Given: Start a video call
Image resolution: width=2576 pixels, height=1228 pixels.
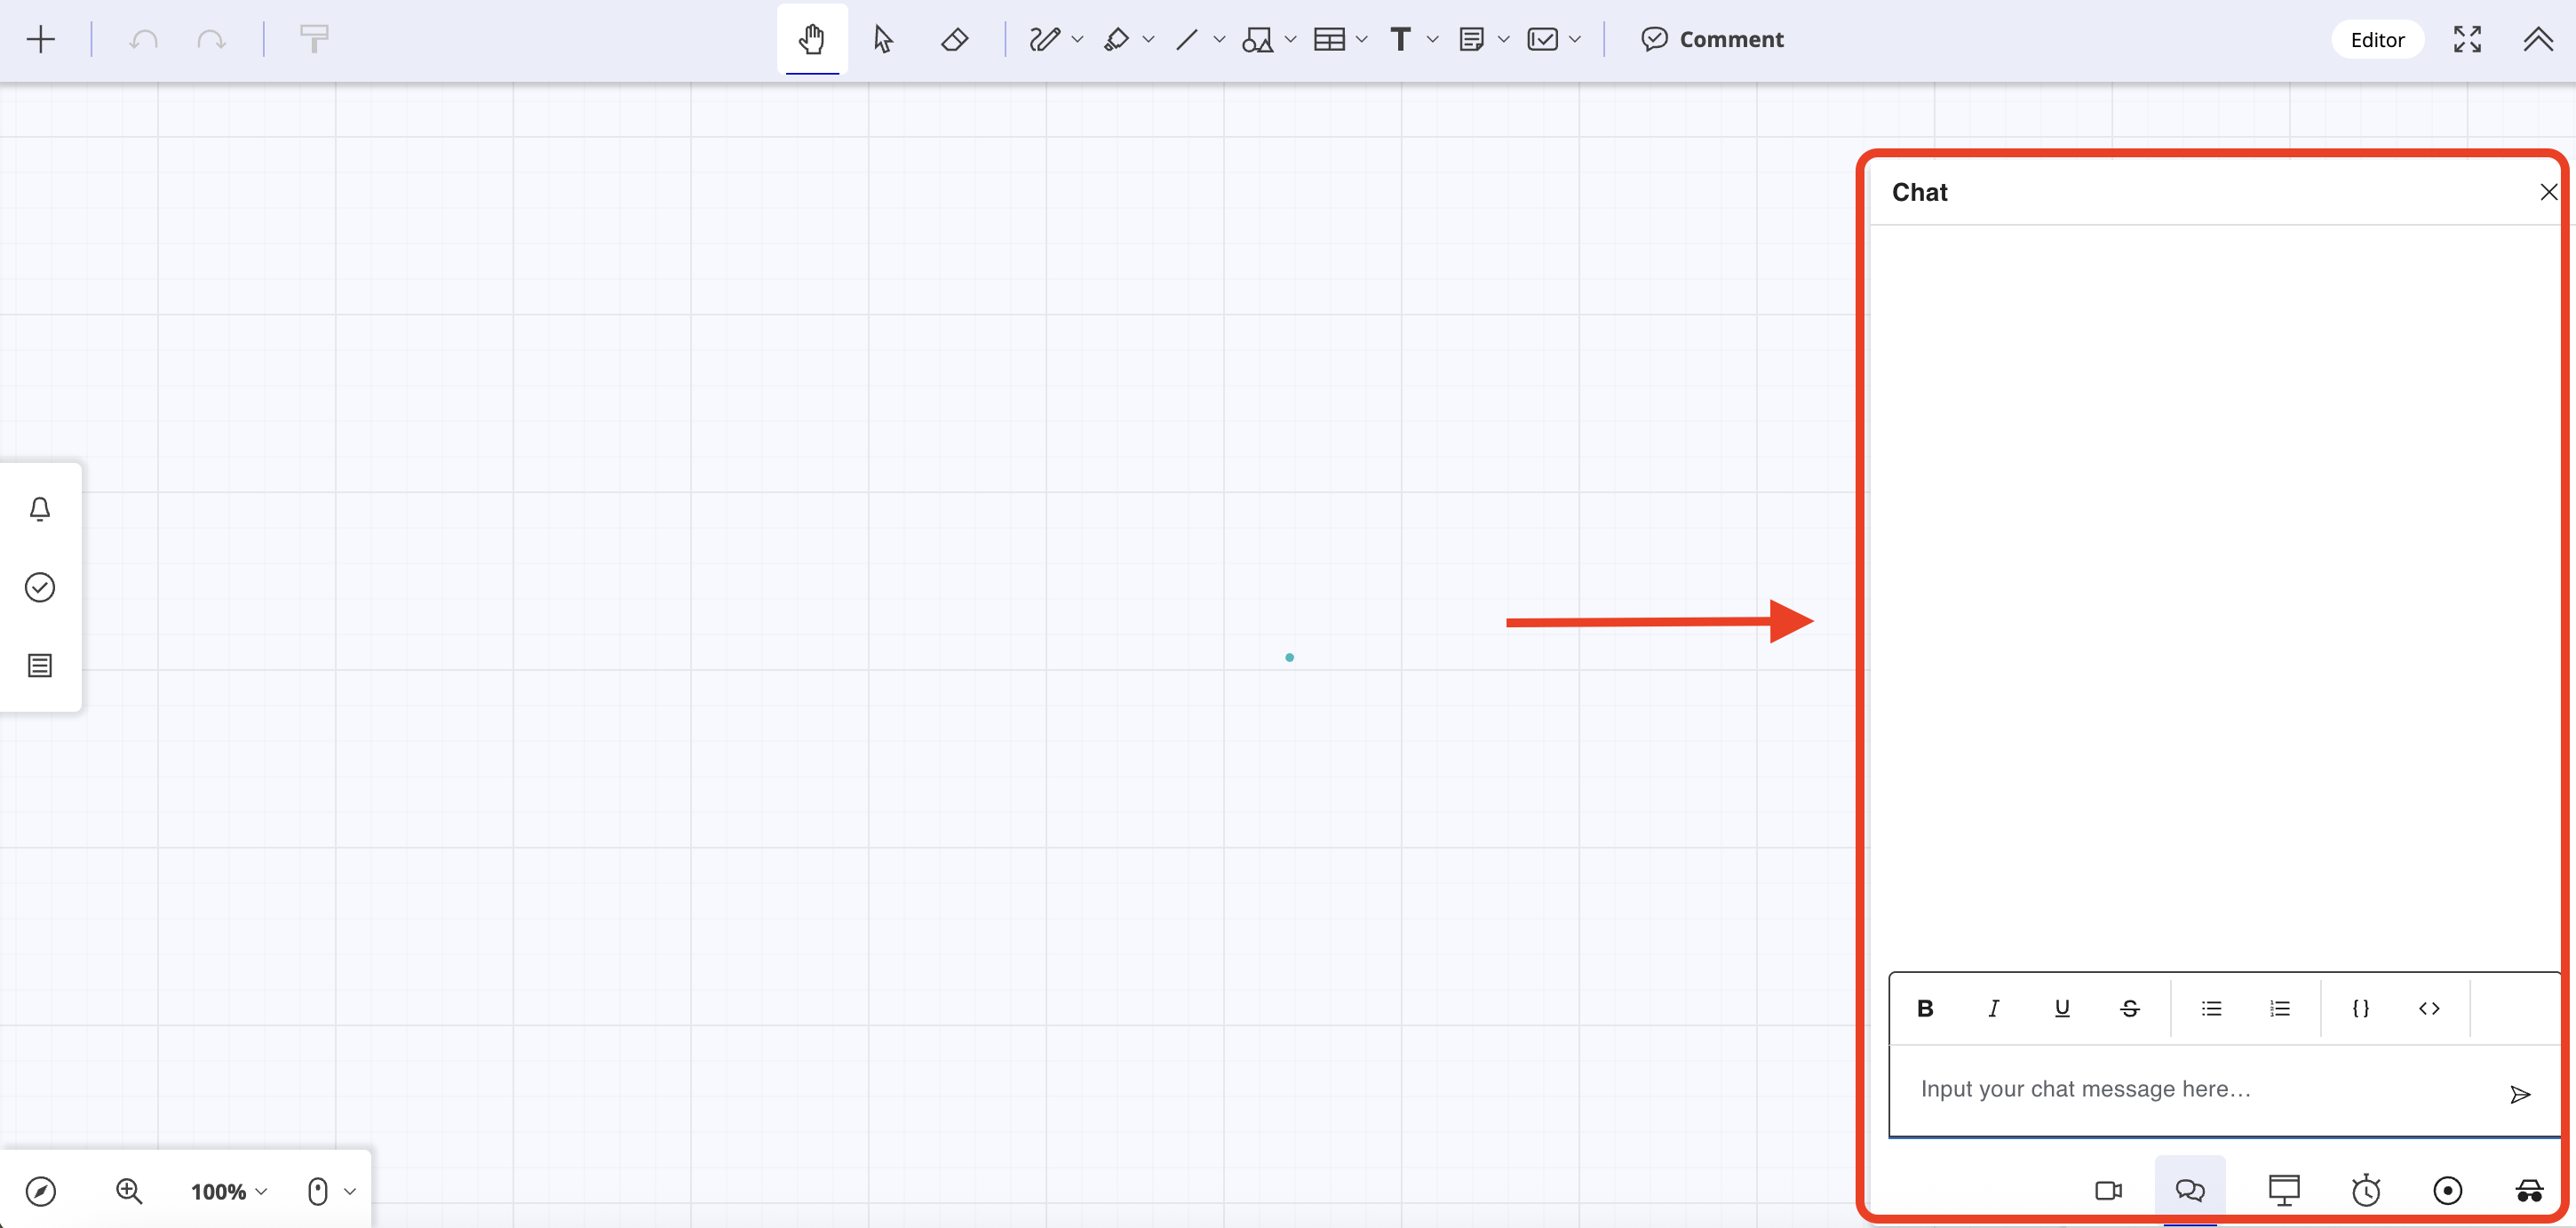Looking at the screenshot, I should point(2108,1190).
